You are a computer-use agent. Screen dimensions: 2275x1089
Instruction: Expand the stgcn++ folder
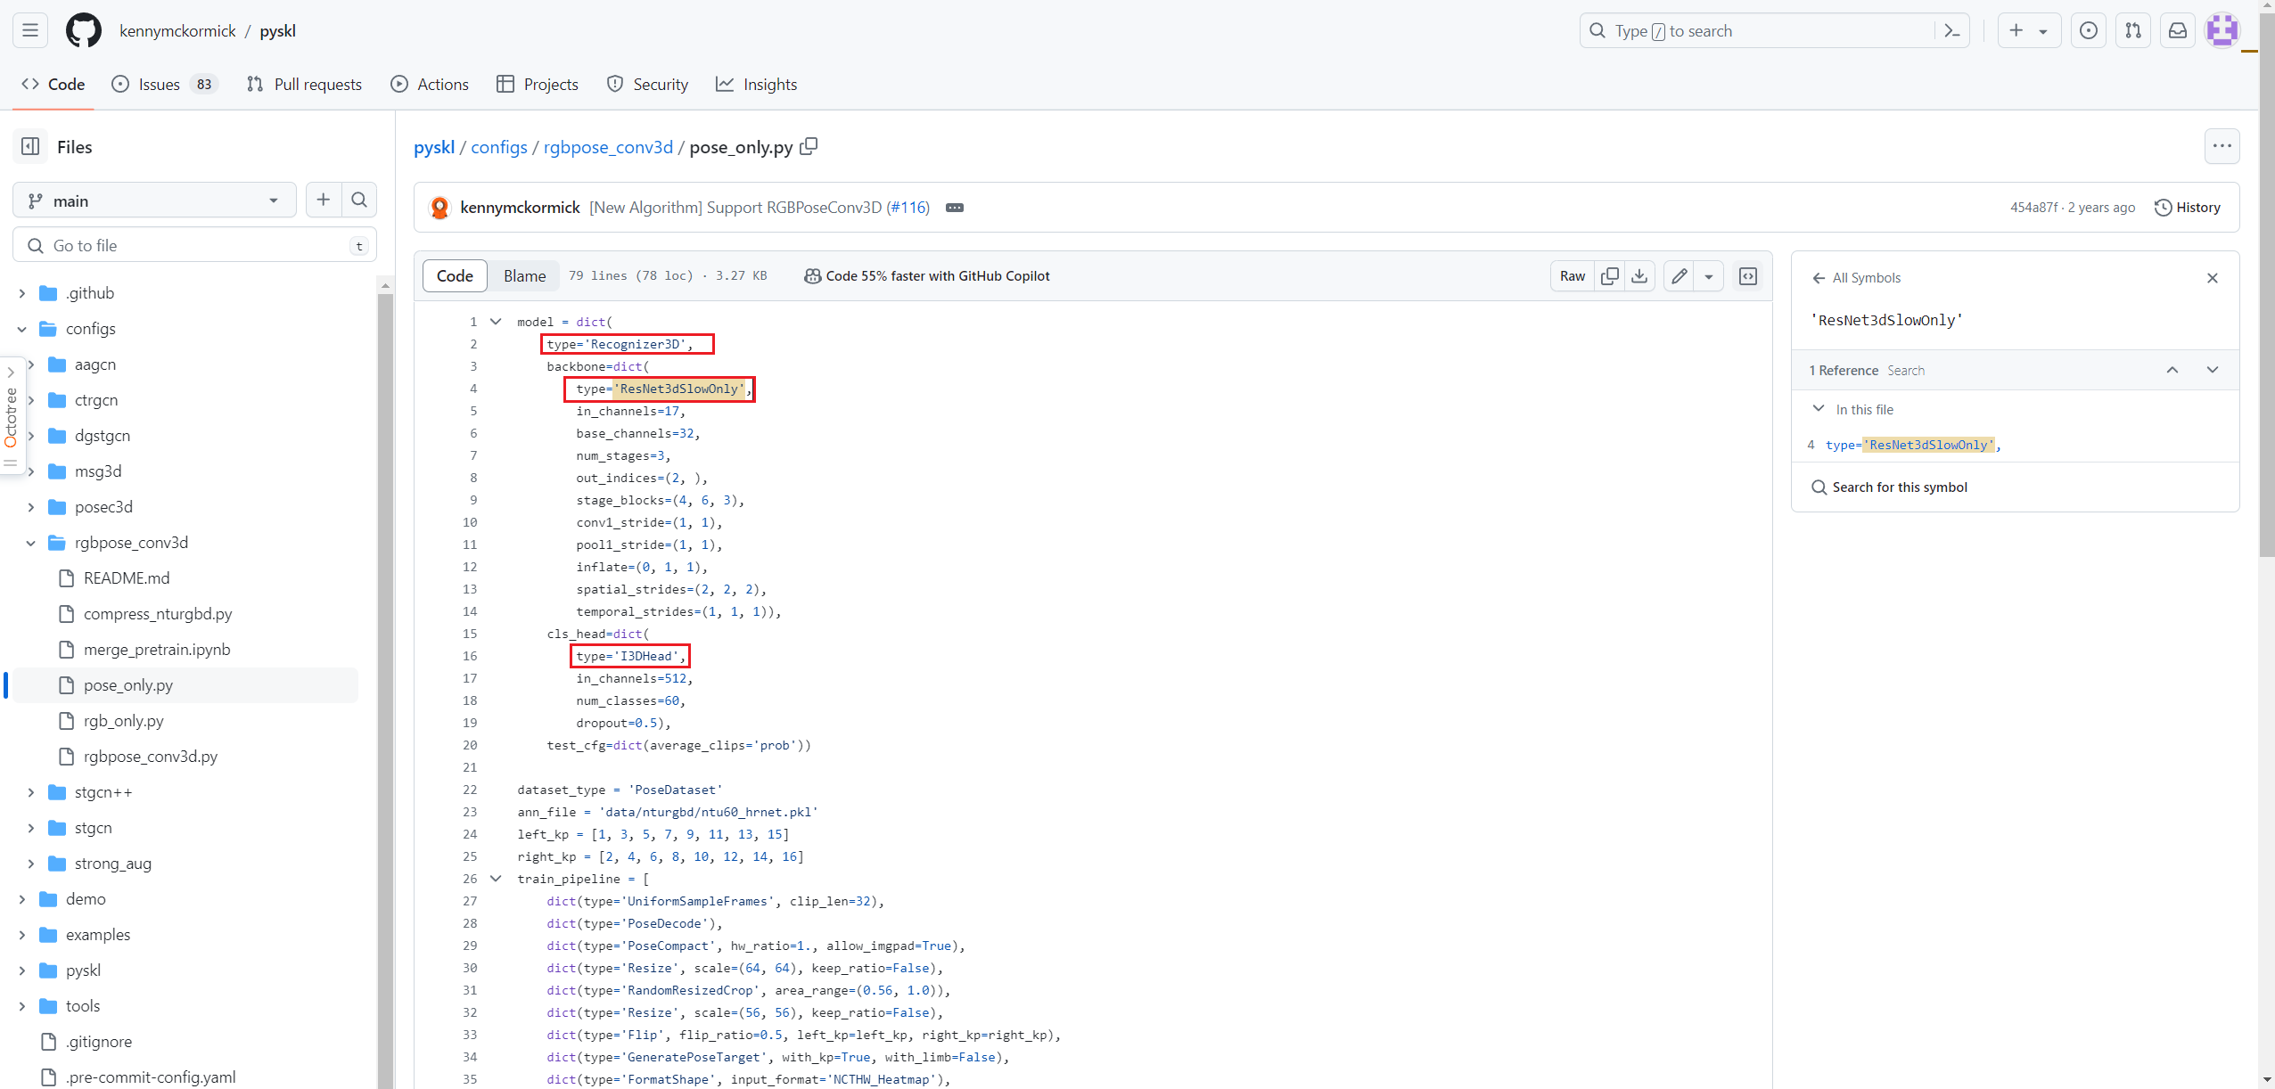(x=31, y=792)
